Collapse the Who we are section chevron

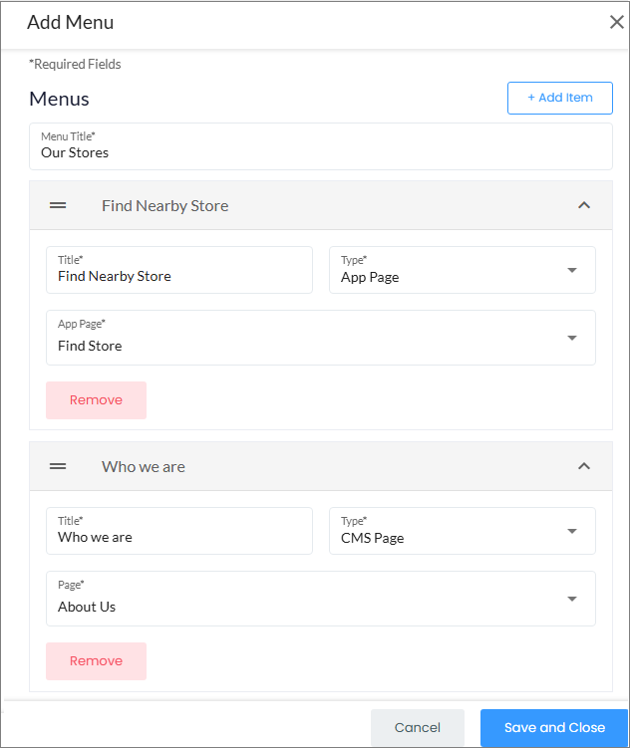tap(584, 466)
